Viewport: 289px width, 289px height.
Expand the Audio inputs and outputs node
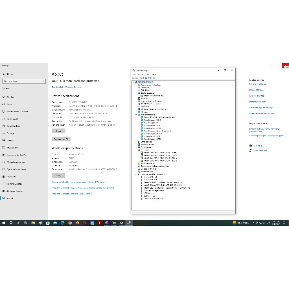(x=136, y=85)
